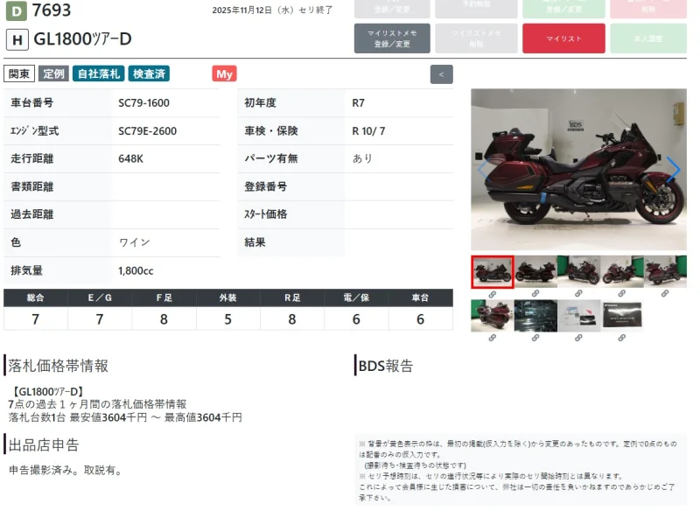Click the マイリストメモ 登録/変更 button

tap(392, 38)
